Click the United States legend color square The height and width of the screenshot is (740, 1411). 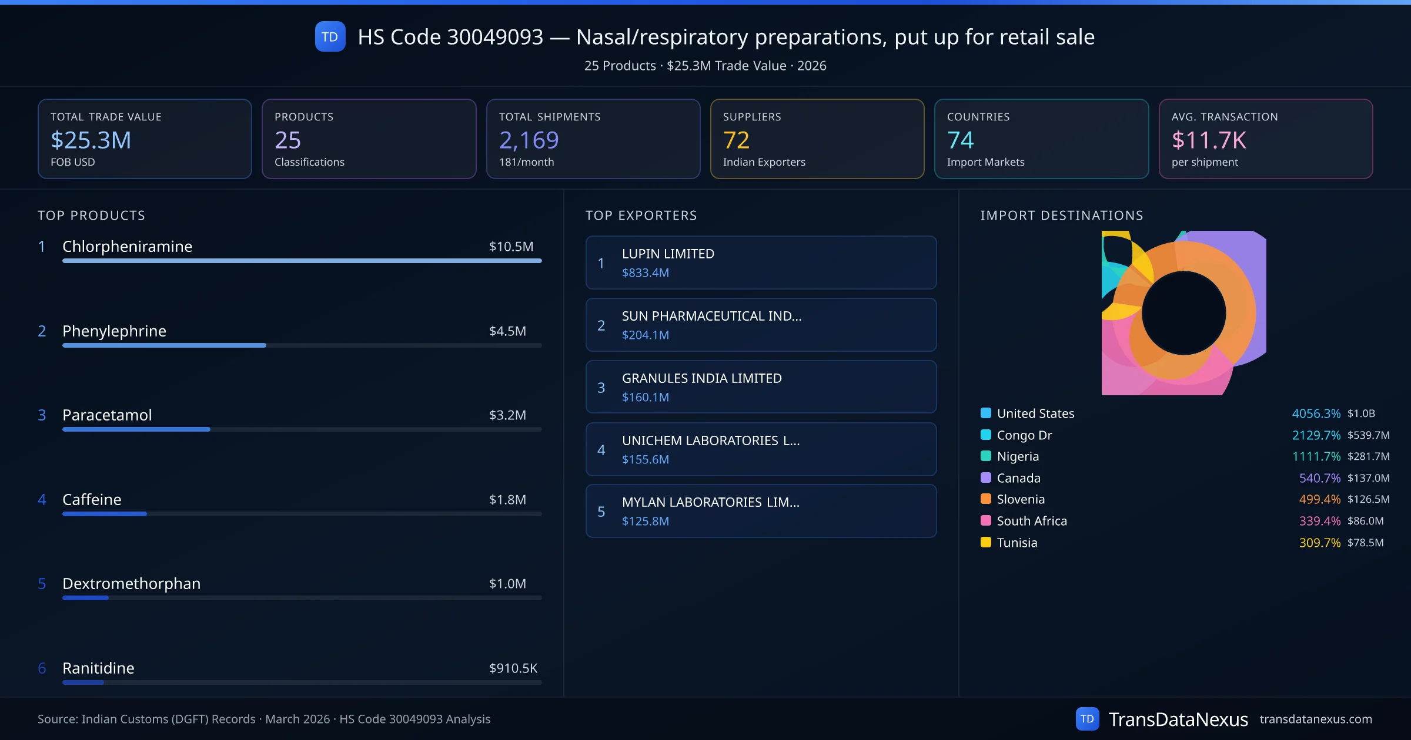point(986,413)
